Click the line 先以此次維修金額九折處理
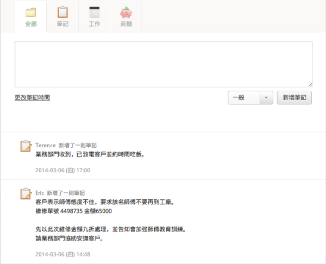This screenshot has height=264, width=326. (x=71, y=229)
